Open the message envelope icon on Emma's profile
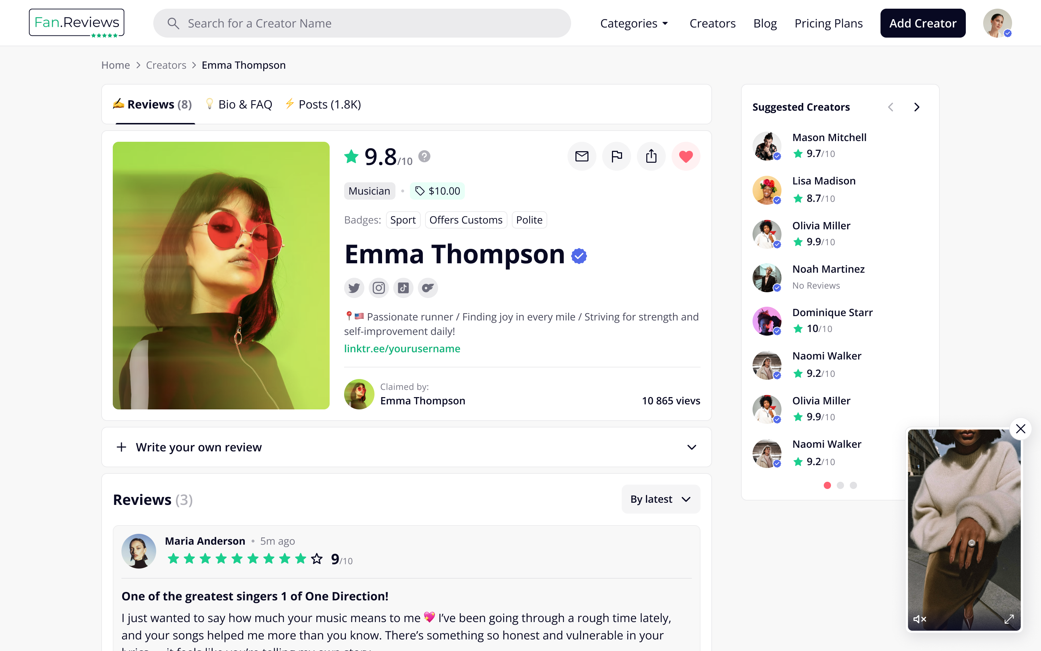The width and height of the screenshot is (1041, 651). point(582,156)
